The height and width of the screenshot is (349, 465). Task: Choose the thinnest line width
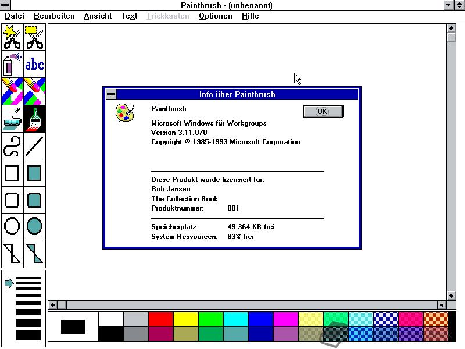(28, 279)
